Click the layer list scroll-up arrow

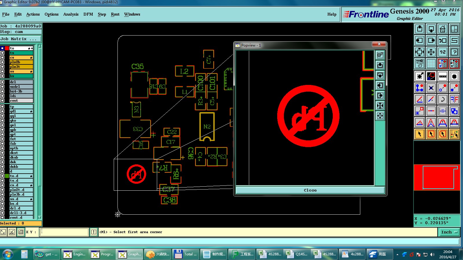pos(40,46)
